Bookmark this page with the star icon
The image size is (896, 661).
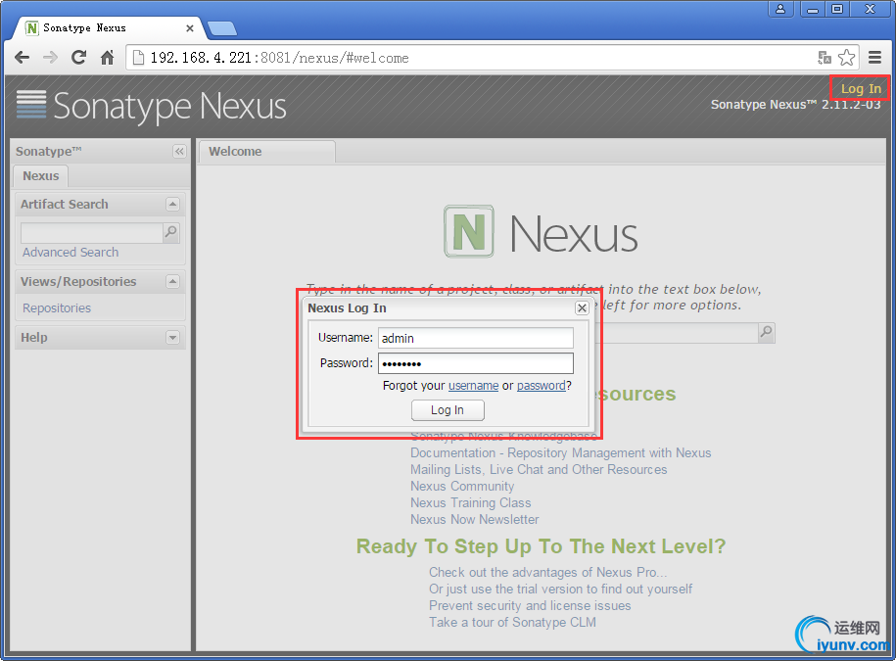pos(846,57)
